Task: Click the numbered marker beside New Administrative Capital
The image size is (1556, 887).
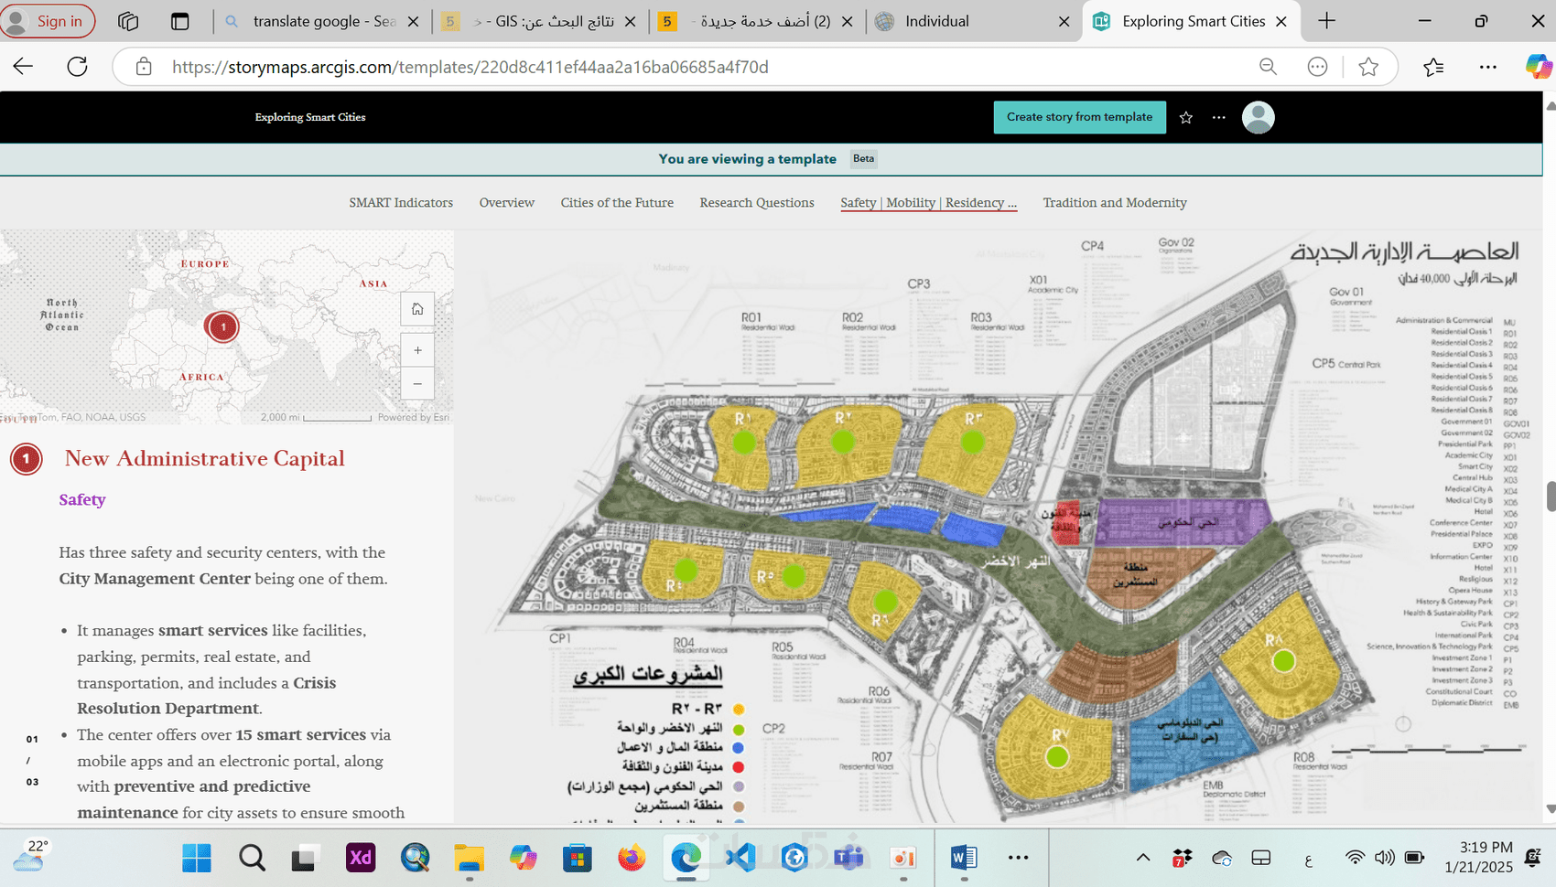Action: tap(27, 459)
